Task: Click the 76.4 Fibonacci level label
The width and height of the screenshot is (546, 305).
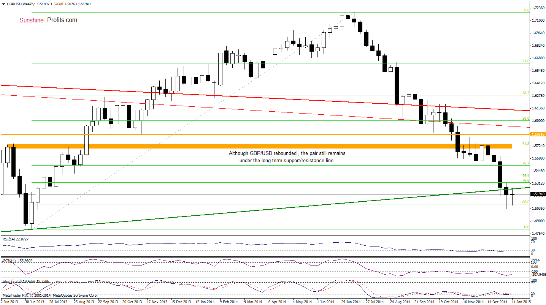Action: [x=526, y=176]
